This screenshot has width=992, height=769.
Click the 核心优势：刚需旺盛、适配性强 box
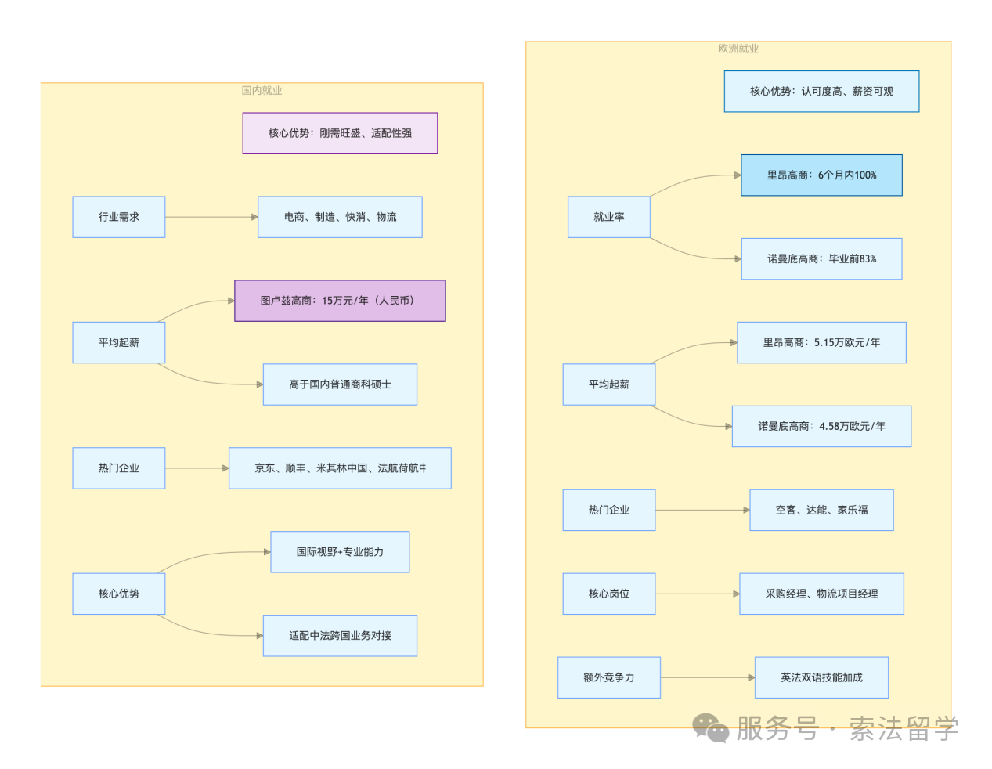[x=340, y=133]
